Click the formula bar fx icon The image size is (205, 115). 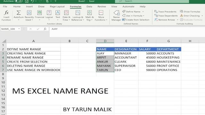(45, 29)
